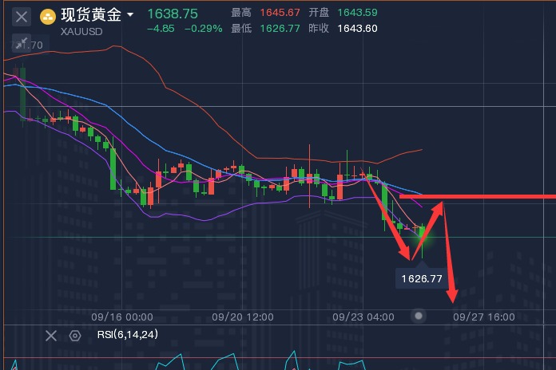
Task: Click the round marker on time axis
Action: pos(419,316)
